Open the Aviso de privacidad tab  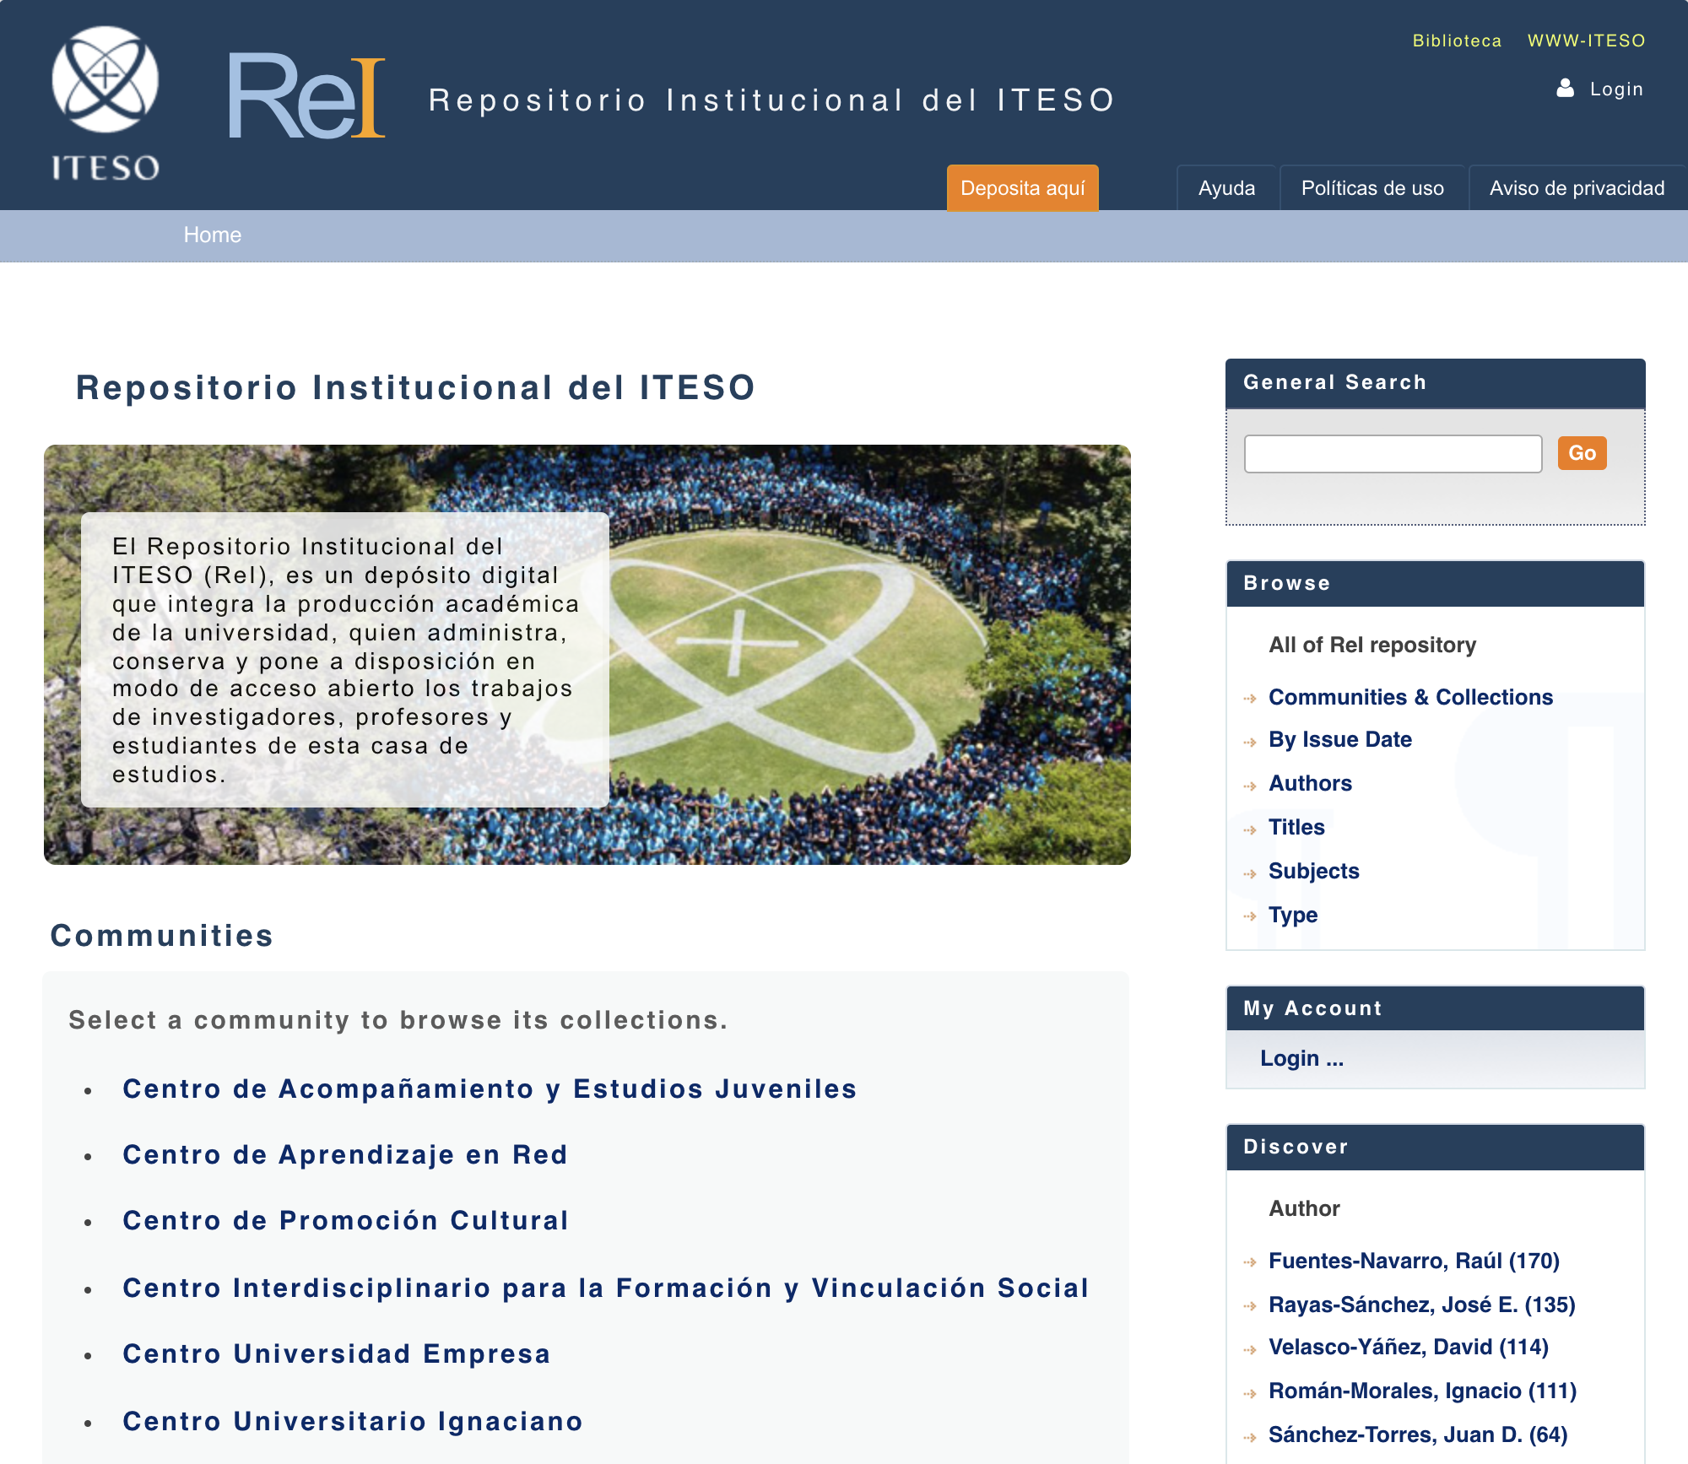click(1577, 188)
